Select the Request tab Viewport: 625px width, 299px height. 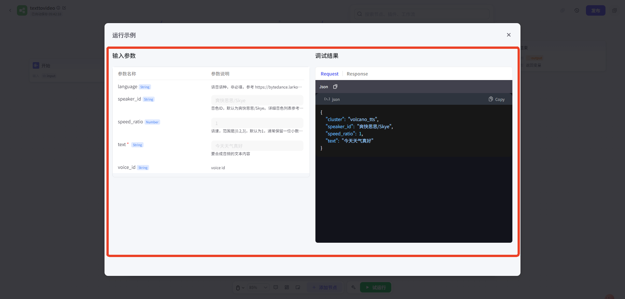[329, 74]
